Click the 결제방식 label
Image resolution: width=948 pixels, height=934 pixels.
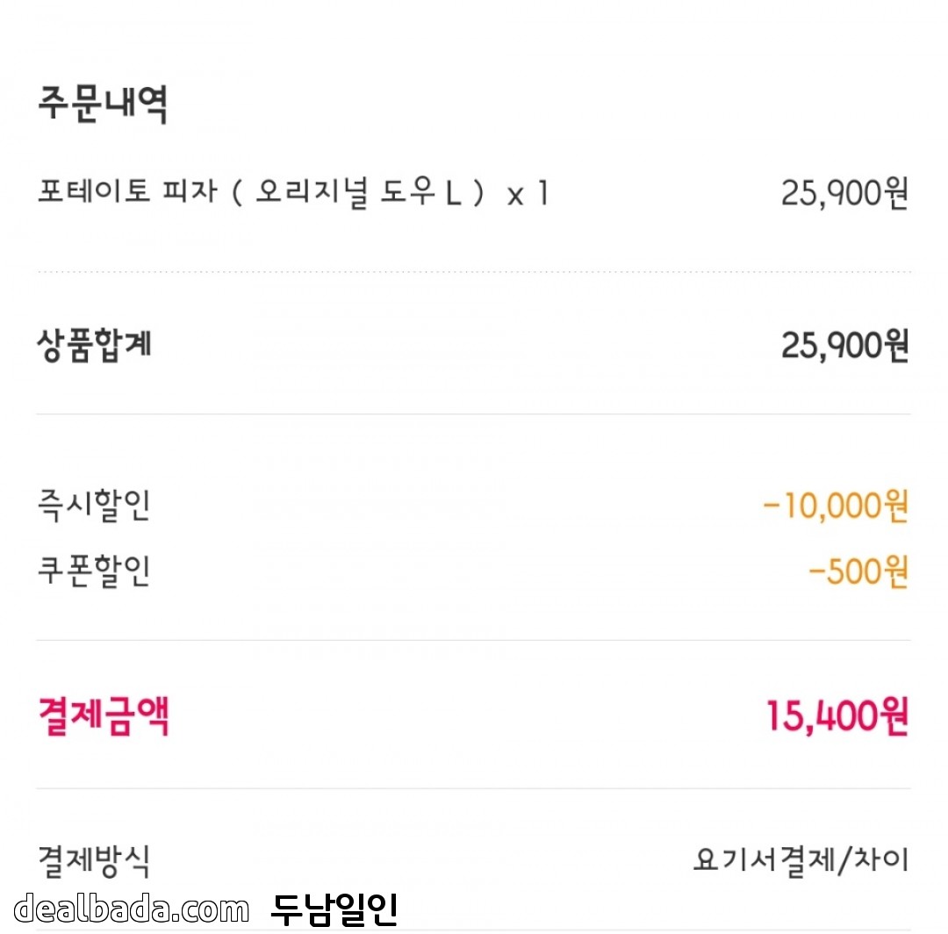[94, 860]
